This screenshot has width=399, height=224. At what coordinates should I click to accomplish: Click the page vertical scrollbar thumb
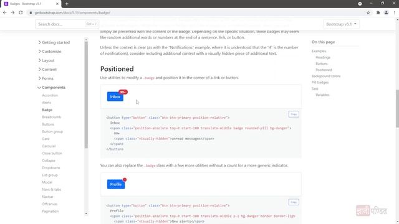pos(397,108)
